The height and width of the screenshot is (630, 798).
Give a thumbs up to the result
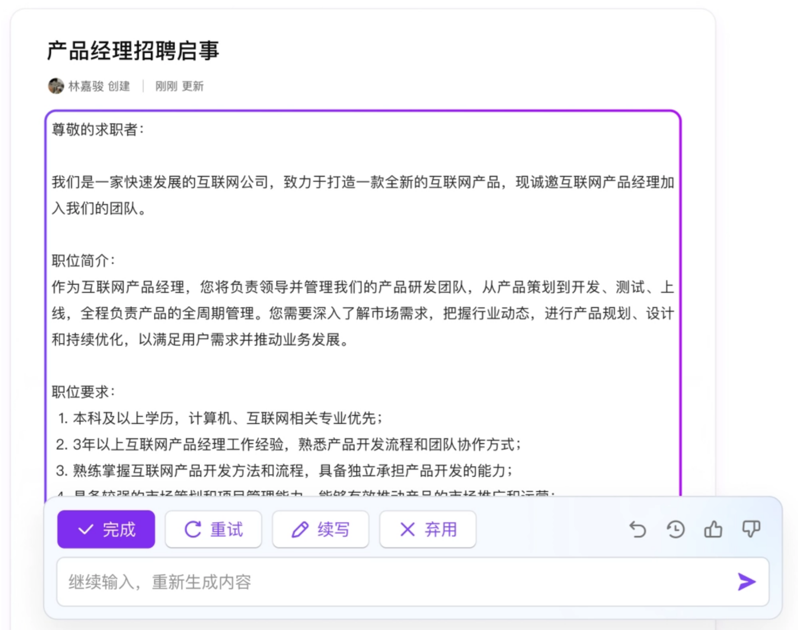coord(713,529)
